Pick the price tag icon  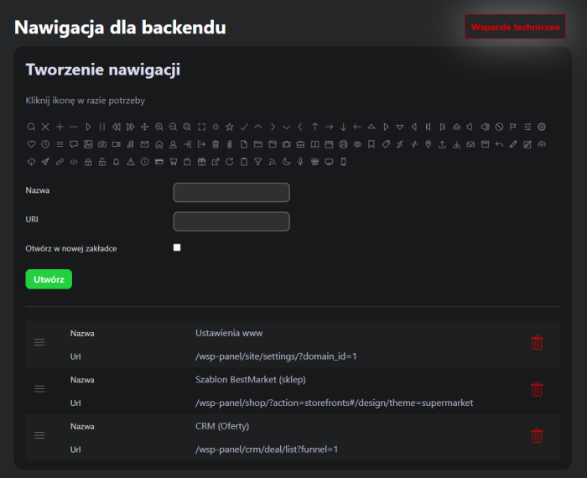coord(386,144)
